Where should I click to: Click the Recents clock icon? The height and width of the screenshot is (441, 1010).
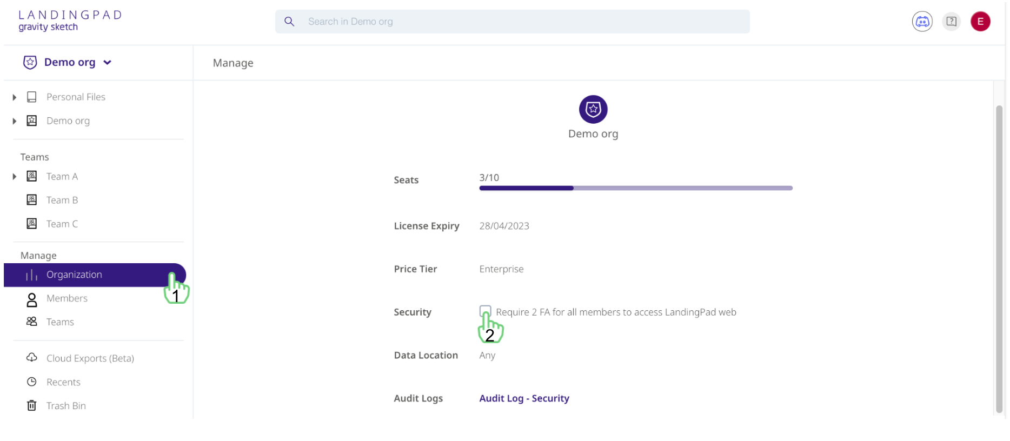pyautogui.click(x=32, y=382)
